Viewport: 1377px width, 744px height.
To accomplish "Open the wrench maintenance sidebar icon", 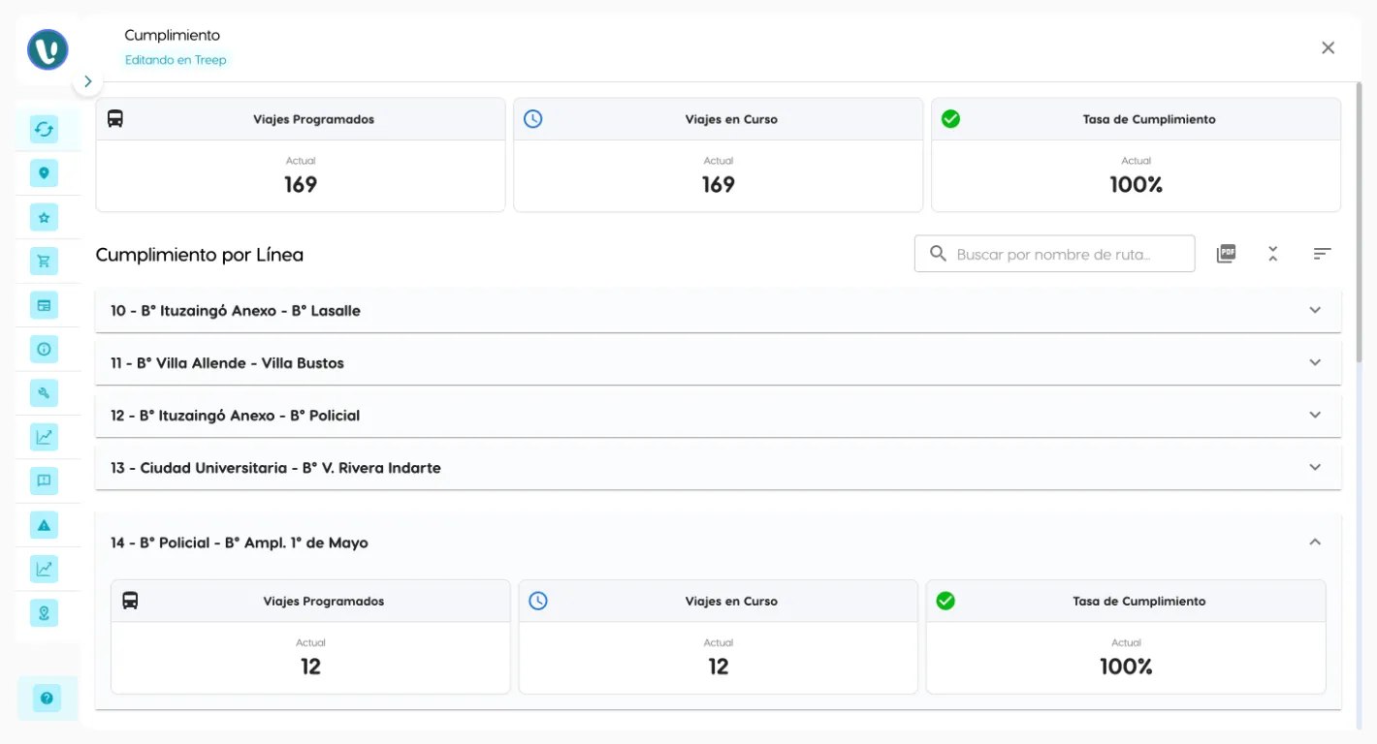I will click(x=44, y=392).
